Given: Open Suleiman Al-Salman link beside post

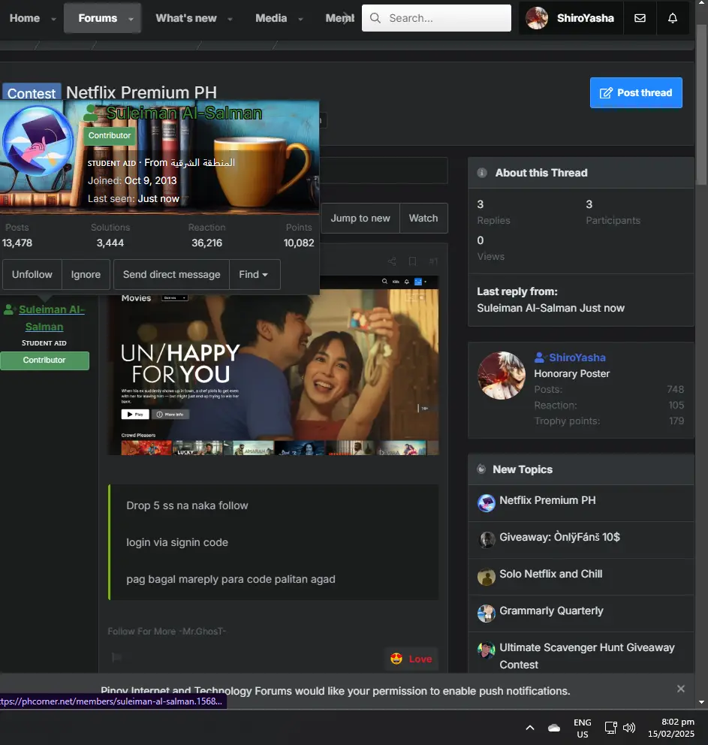Looking at the screenshot, I should click(51, 318).
